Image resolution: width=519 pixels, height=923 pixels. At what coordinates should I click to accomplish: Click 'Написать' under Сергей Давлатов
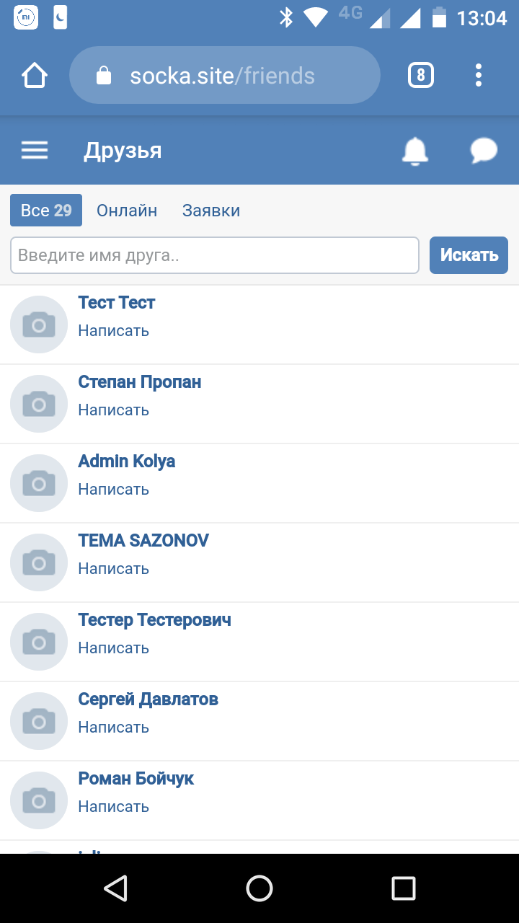tap(114, 727)
